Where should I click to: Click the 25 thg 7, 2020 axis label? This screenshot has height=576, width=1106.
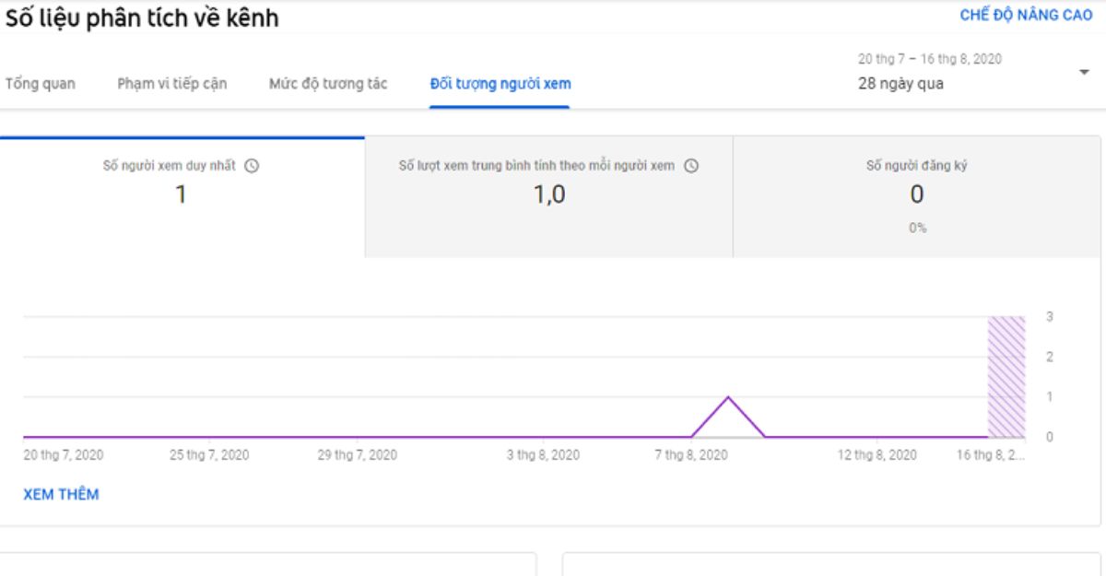tap(209, 455)
